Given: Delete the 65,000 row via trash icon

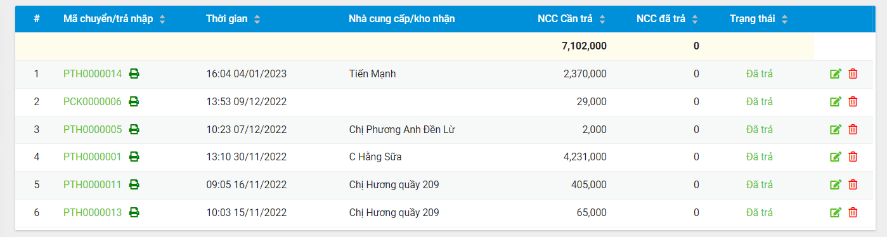Looking at the screenshot, I should (x=853, y=213).
